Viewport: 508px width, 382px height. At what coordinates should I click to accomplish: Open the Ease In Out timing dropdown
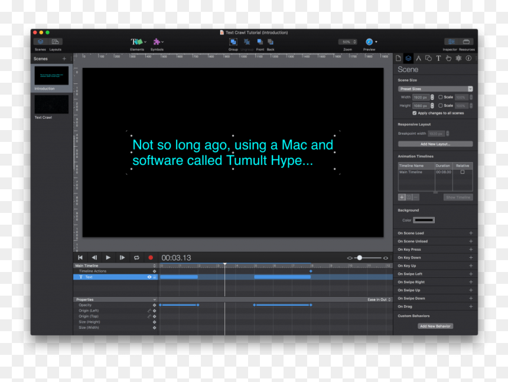(x=379, y=300)
